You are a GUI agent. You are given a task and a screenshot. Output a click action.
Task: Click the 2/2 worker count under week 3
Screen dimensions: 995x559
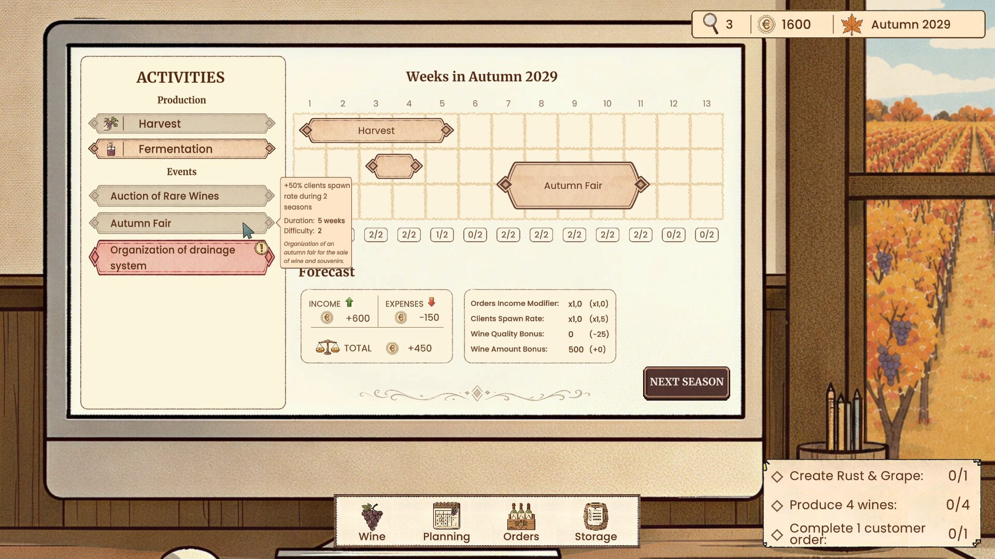[376, 235]
